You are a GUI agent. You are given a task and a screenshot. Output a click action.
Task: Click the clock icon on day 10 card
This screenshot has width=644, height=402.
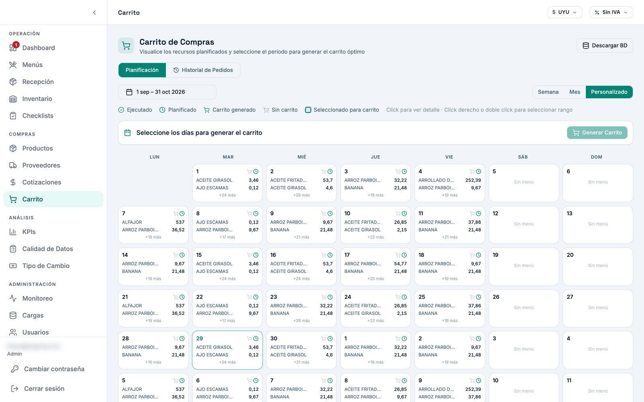click(x=404, y=213)
